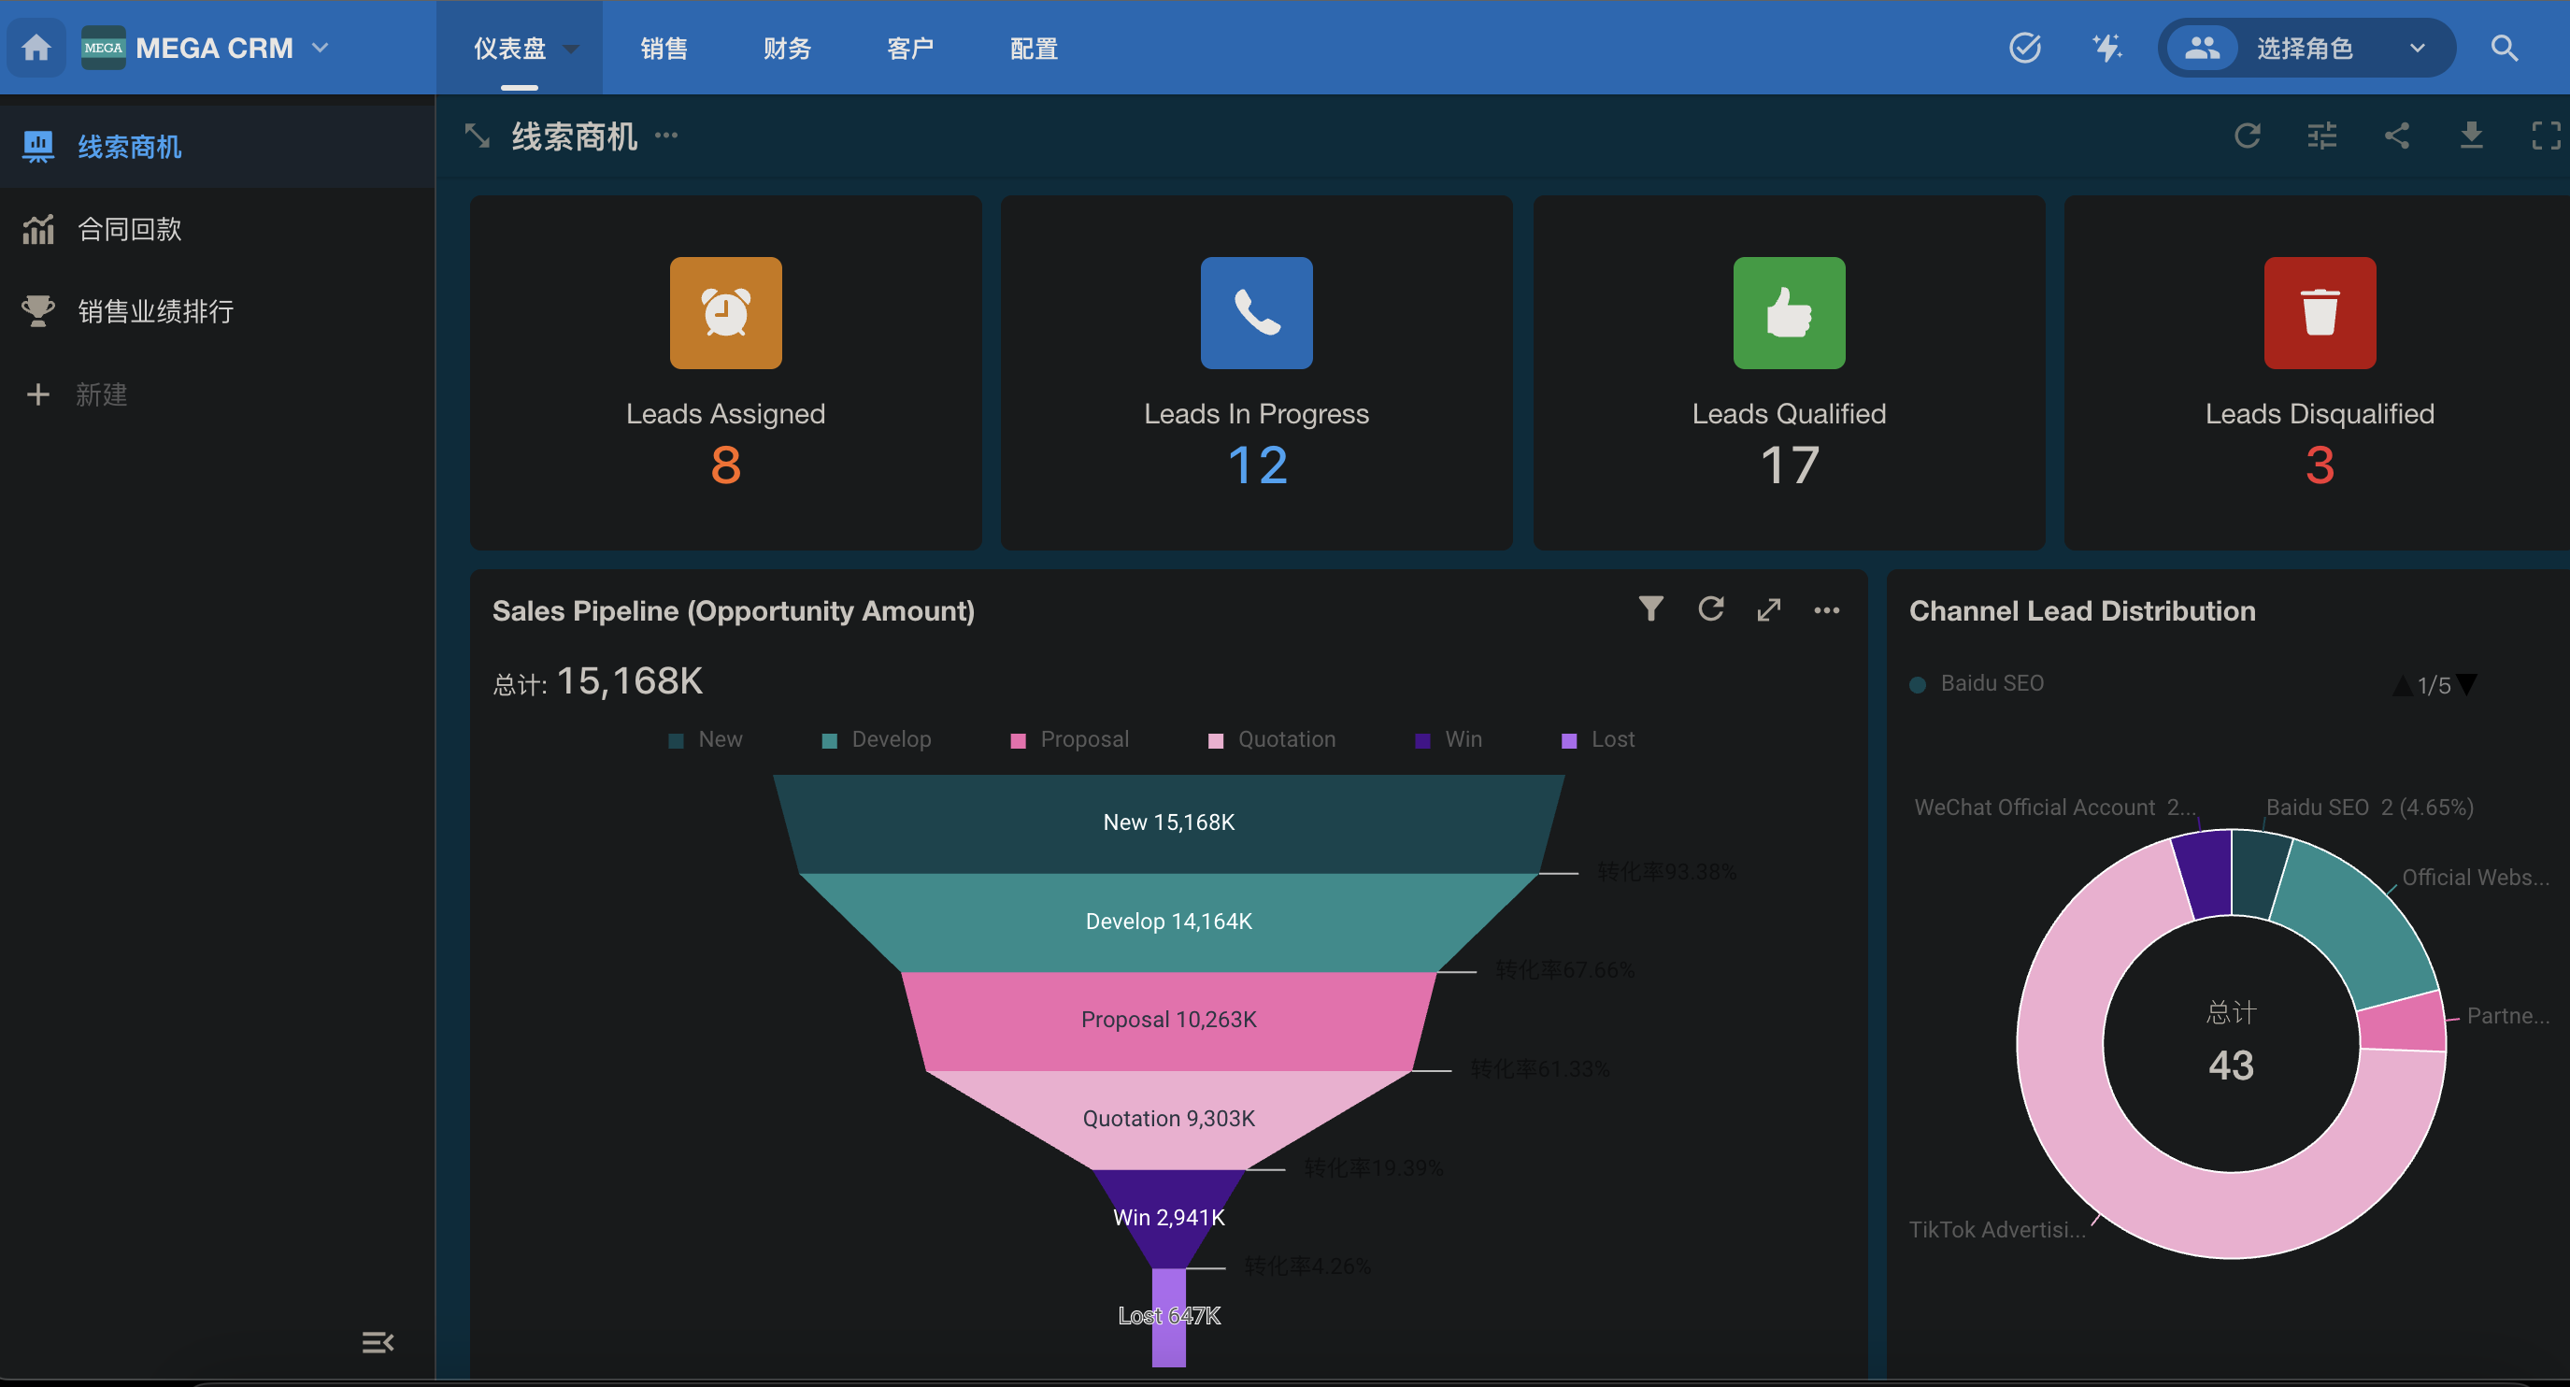Switch to the 销售 menu tab
Viewport: 2570px width, 1387px height.
pyautogui.click(x=664, y=48)
